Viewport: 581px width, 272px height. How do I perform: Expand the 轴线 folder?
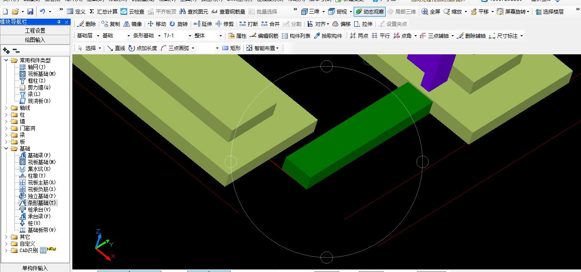(x=6, y=108)
